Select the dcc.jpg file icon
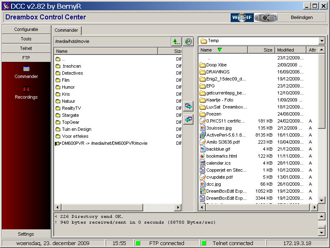 pos(203,184)
